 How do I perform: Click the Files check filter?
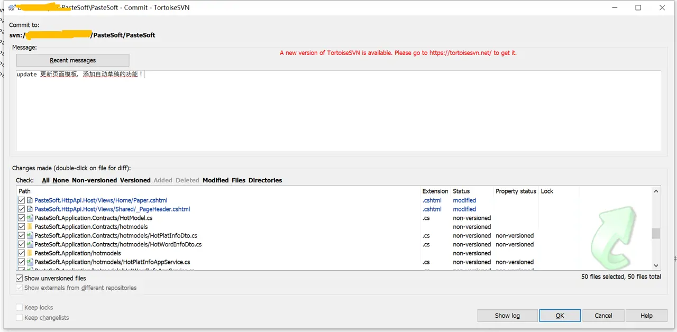[239, 180]
